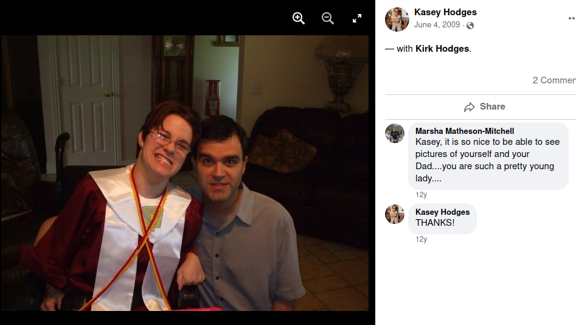Screen dimensions: 576x325
Task: Click 12y timestamp under Marsha's comment
Action: pyautogui.click(x=421, y=195)
